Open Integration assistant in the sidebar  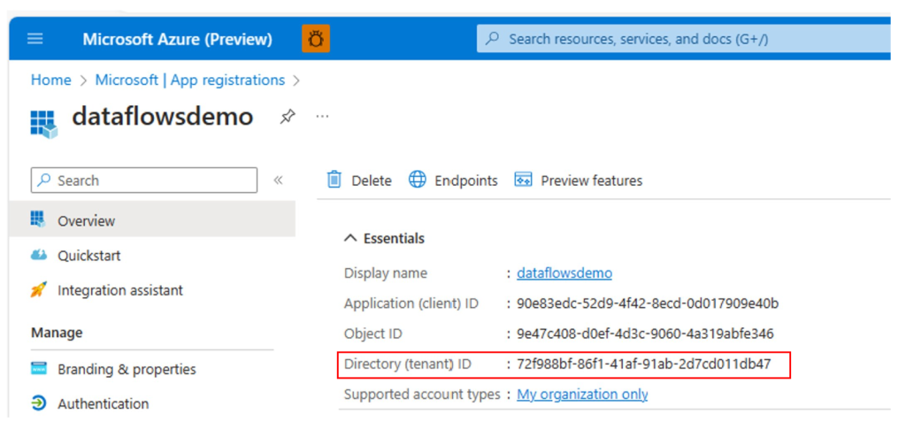pos(120,290)
